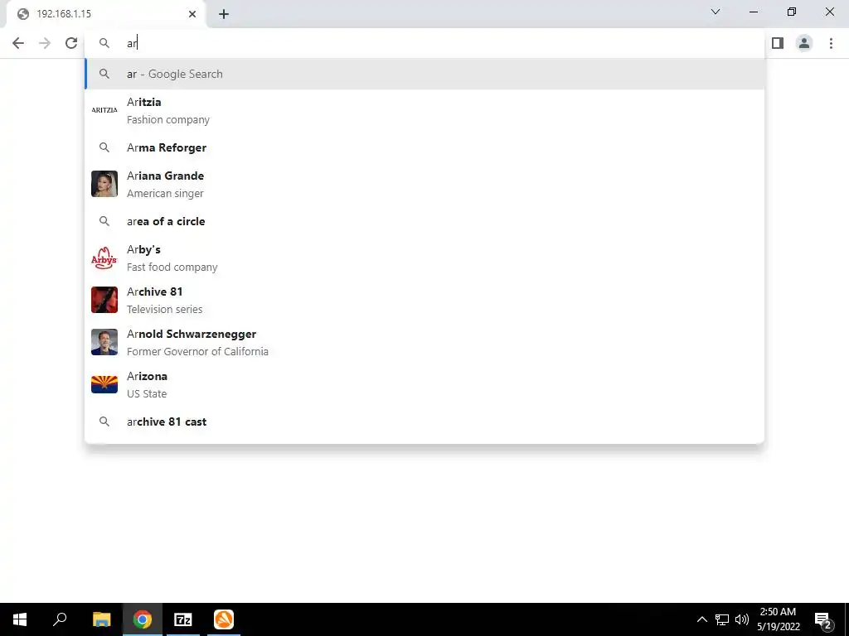Click the forward navigation arrow

pos(45,43)
